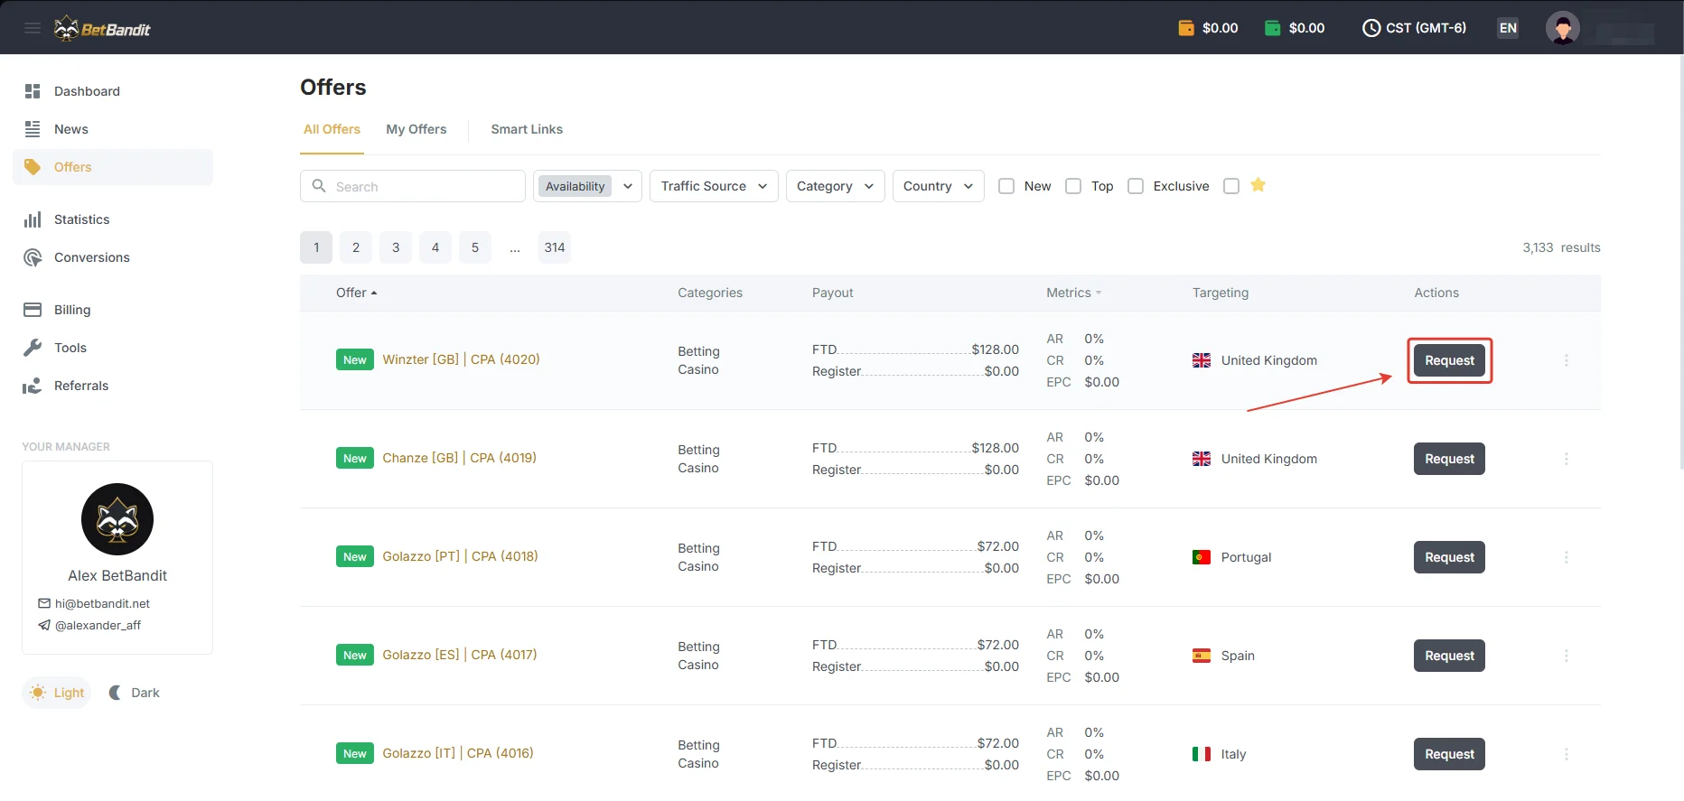The width and height of the screenshot is (1684, 801).
Task: Open the Winzter [GB] | CPA (4020) link
Action: tap(461, 359)
